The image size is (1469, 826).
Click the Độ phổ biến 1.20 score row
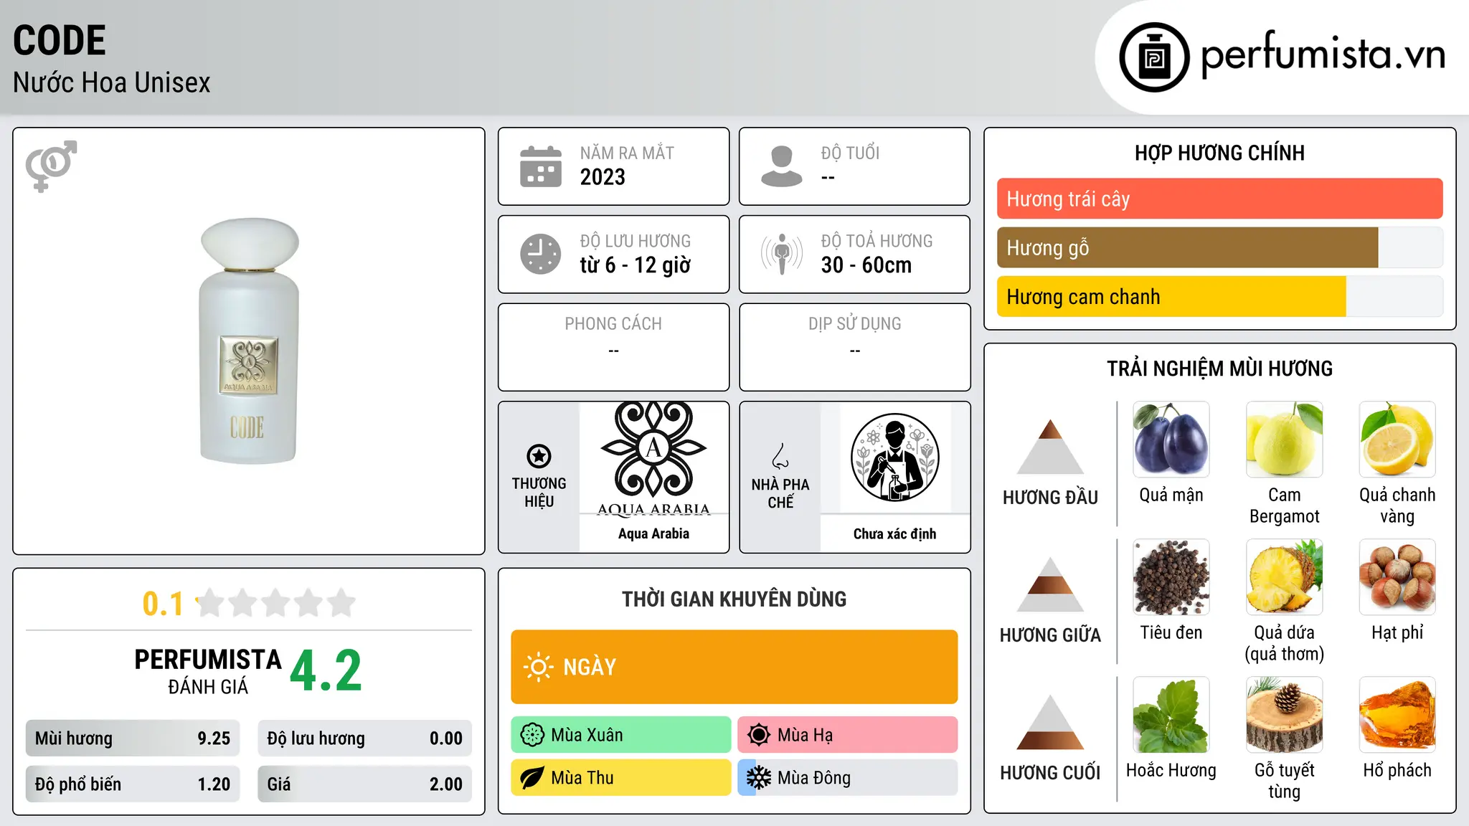point(133,784)
